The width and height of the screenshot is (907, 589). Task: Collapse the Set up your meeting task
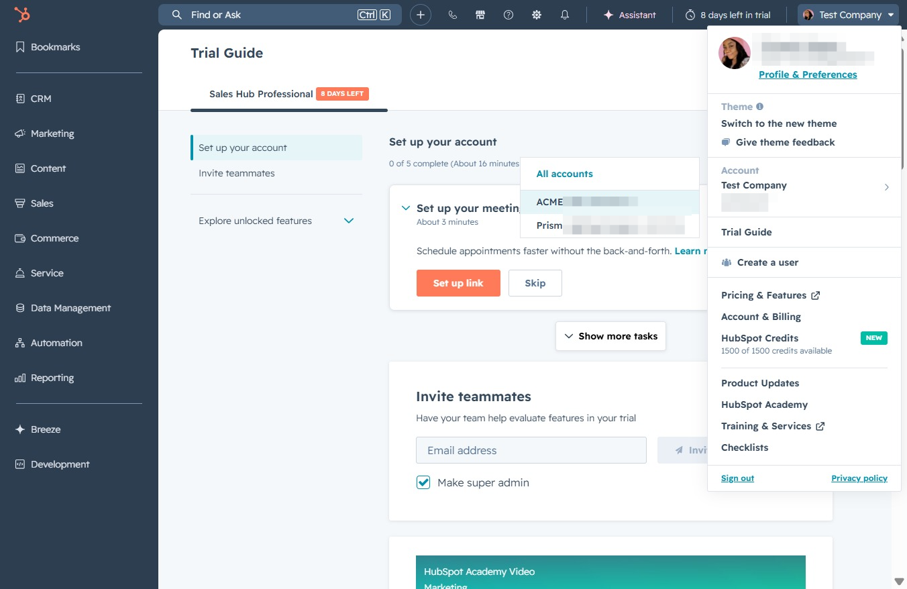pos(405,209)
